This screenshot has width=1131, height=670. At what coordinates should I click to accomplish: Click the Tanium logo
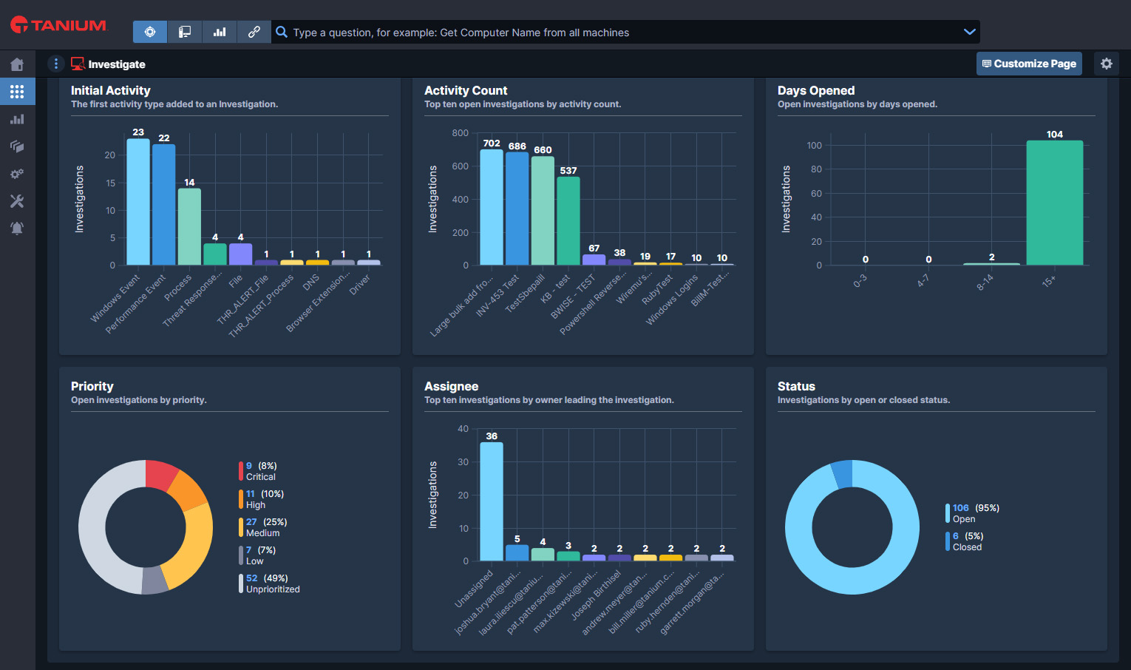point(58,25)
